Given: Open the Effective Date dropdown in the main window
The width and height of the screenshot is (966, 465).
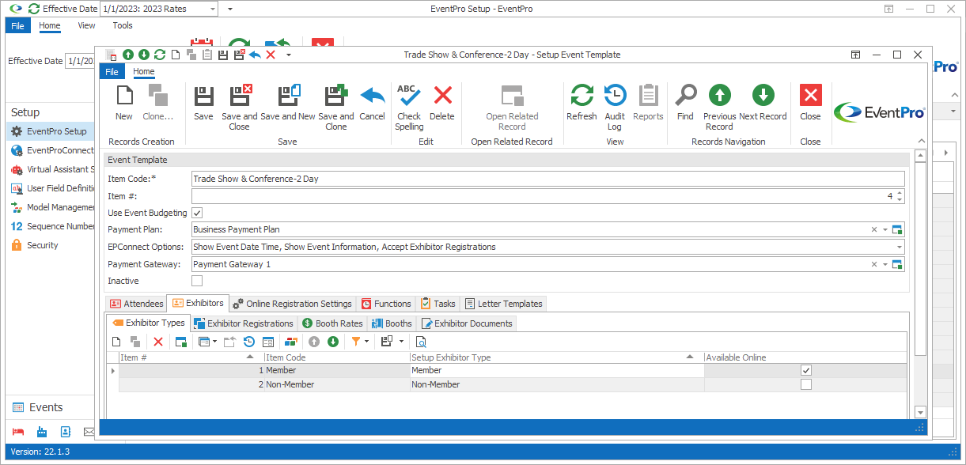Looking at the screenshot, I should [210, 9].
